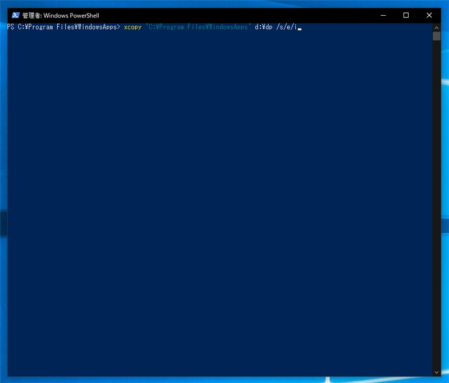
Task: Open the PowerShell window system menu icon
Action: click(16, 16)
